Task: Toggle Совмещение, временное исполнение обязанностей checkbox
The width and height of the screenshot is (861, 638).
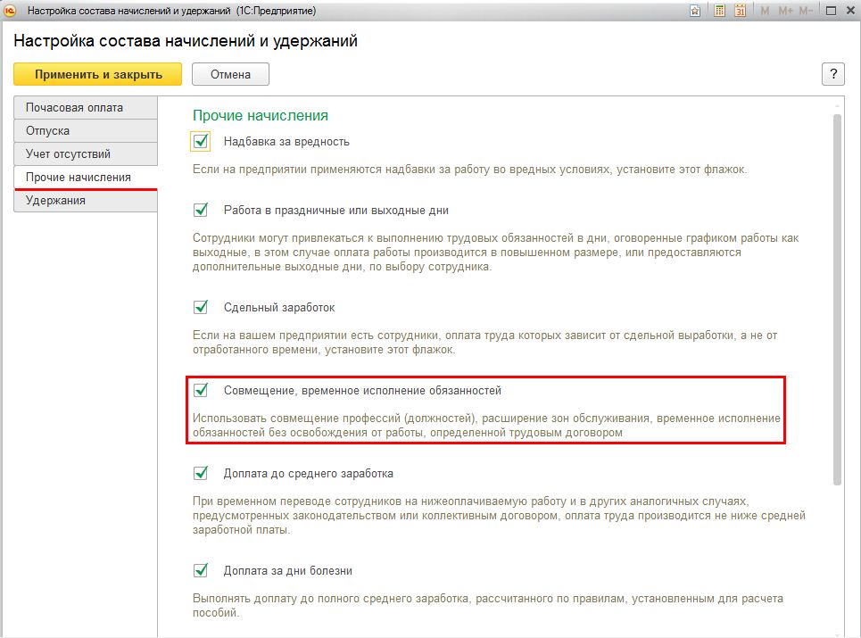Action: coord(201,390)
